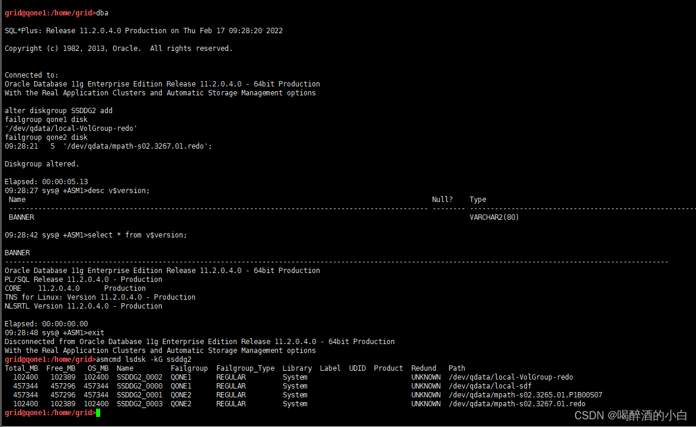This screenshot has width=696, height=427.
Task: Click the 'desc v$version;' command
Action: (x=119, y=190)
